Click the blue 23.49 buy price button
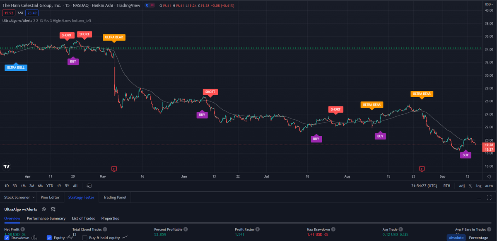 point(33,13)
